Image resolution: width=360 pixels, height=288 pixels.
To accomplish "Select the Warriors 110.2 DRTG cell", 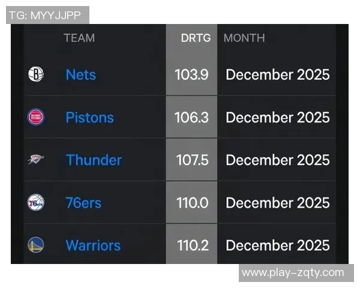I will point(192,245).
